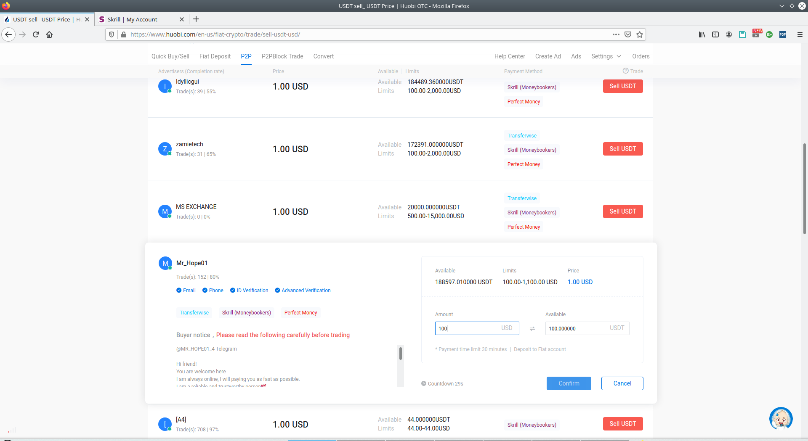This screenshot has height=441, width=808.
Task: Switch to the USDT sell Huobi tab
Action: pyautogui.click(x=46, y=19)
